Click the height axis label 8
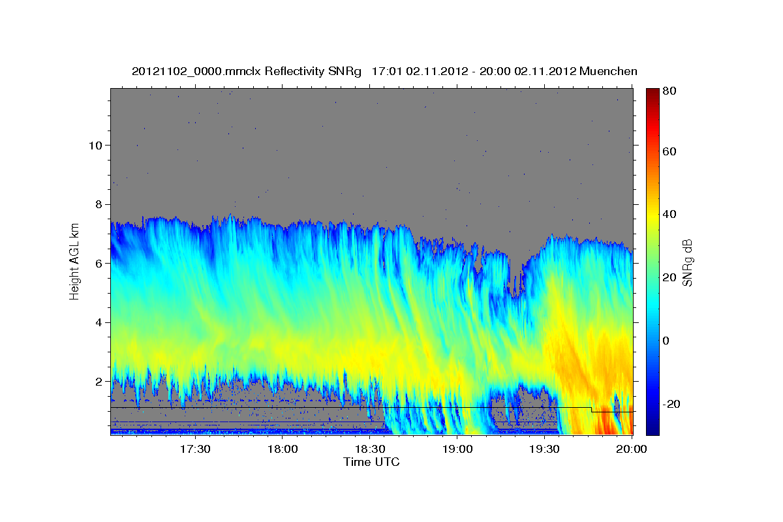 click(x=97, y=204)
